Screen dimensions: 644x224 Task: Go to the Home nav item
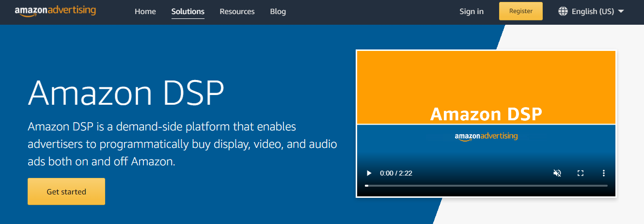pos(145,12)
